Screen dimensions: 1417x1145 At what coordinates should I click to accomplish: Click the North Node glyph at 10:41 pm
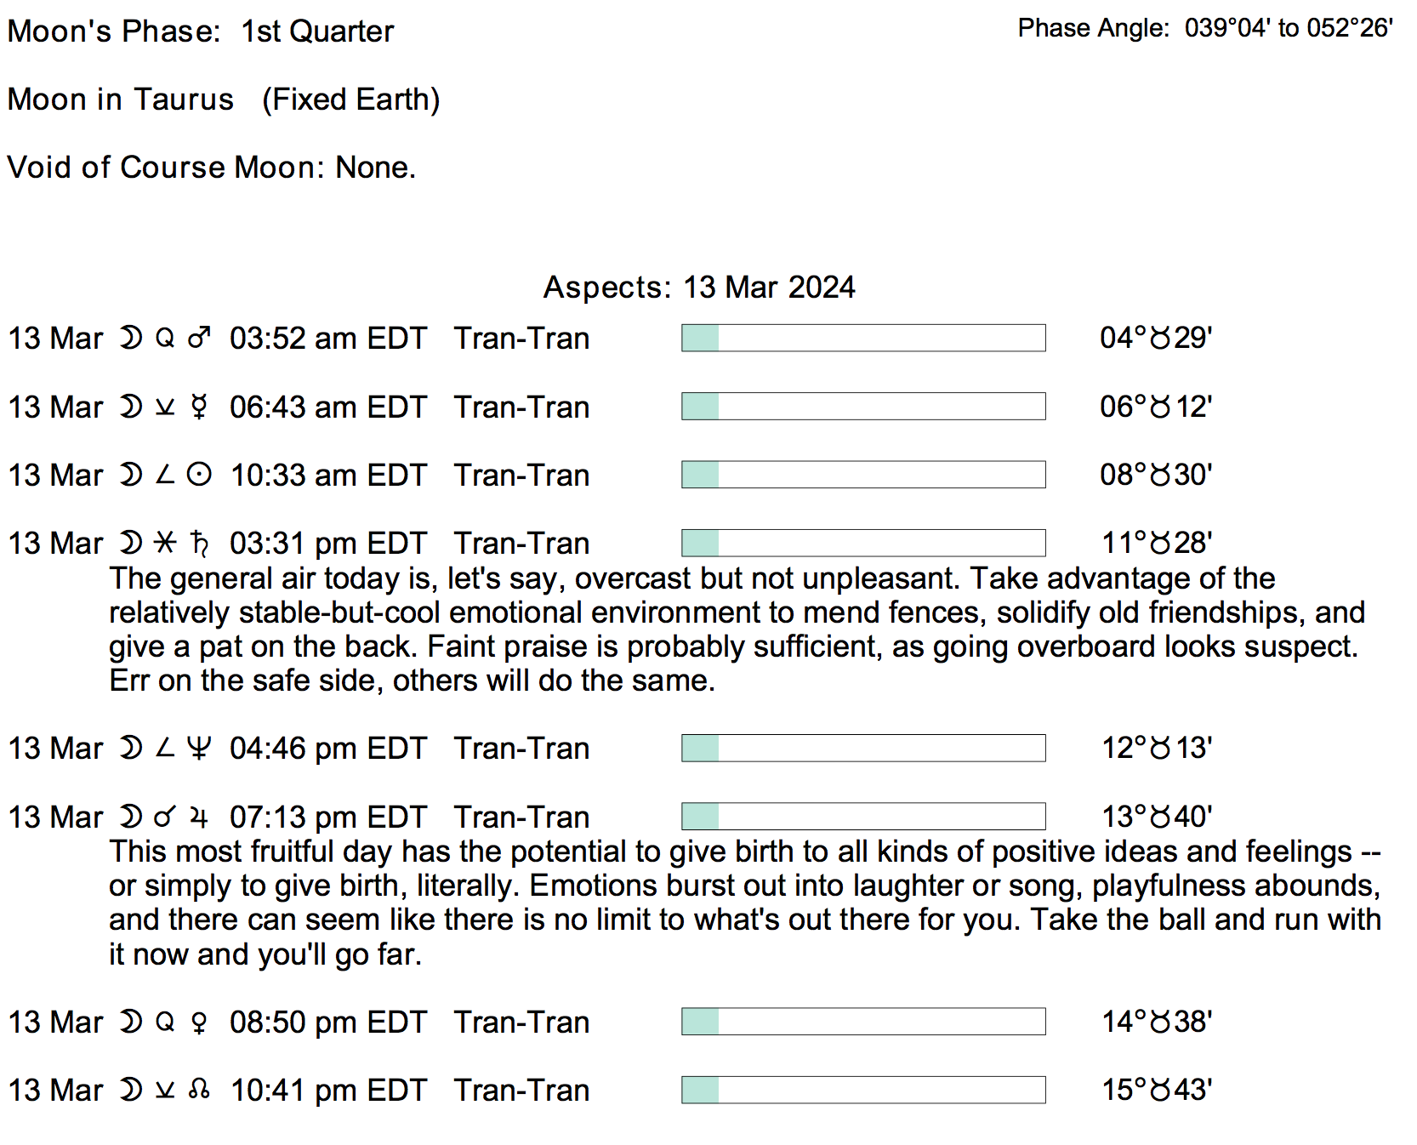coord(199,1090)
